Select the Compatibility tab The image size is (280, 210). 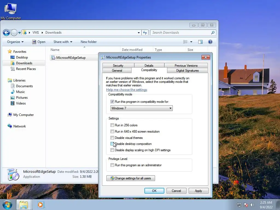point(149,70)
